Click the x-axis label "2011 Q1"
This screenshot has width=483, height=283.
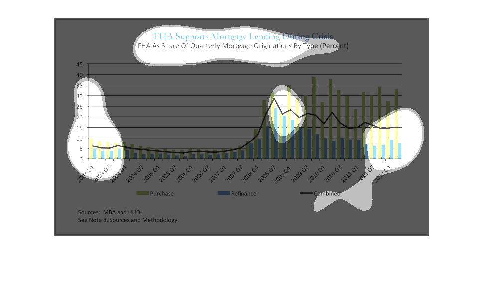(x=350, y=174)
